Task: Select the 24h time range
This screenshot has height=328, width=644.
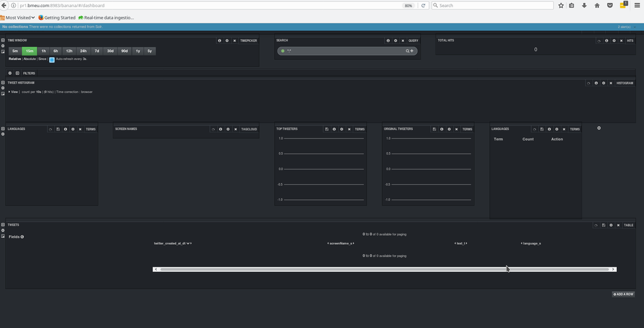Action: (x=83, y=51)
